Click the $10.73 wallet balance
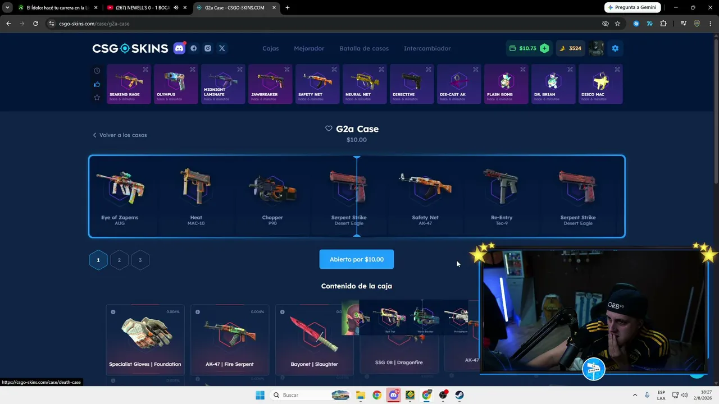Image resolution: width=719 pixels, height=404 pixels. point(527,48)
